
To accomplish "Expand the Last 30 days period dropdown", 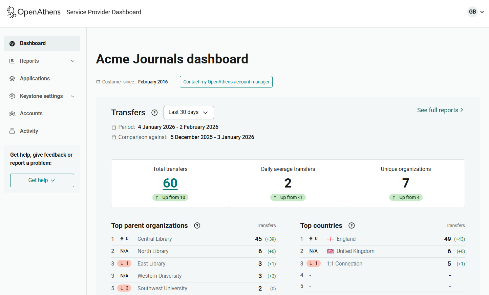I will [x=189, y=112].
